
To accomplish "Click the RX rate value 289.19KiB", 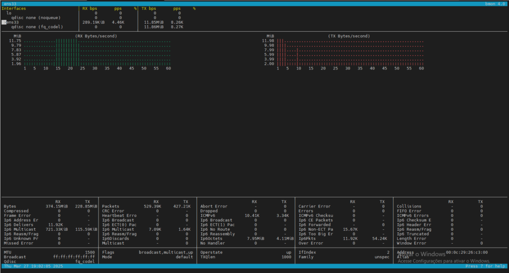I will click(x=93, y=22).
